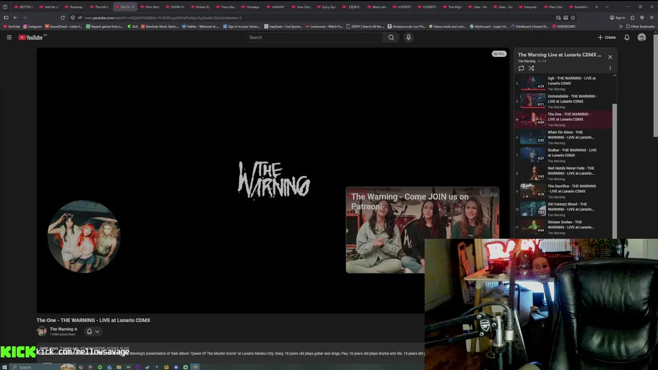This screenshot has height=370, width=658.
Task: Go back with the browser back arrow
Action: pos(15,17)
